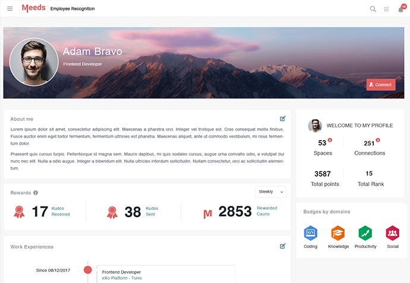Edit the About me section
This screenshot has height=283, width=410.
283,119
